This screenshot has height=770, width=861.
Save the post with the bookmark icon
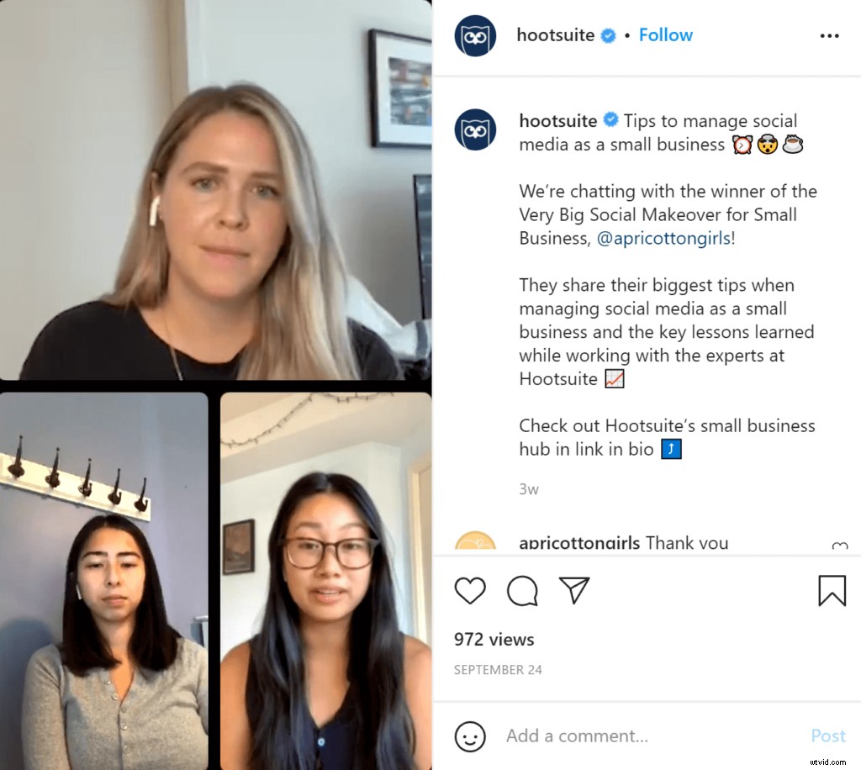(x=832, y=591)
